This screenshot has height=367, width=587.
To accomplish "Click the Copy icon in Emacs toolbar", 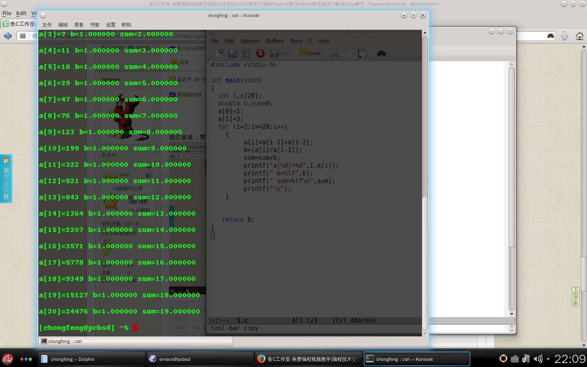I will pyautogui.click(x=349, y=53).
